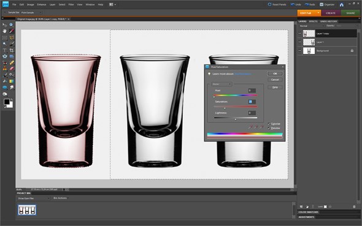Select the Paint Bucket tool
Image resolution: width=362 pixels, height=226 pixels.
click(x=4, y=81)
